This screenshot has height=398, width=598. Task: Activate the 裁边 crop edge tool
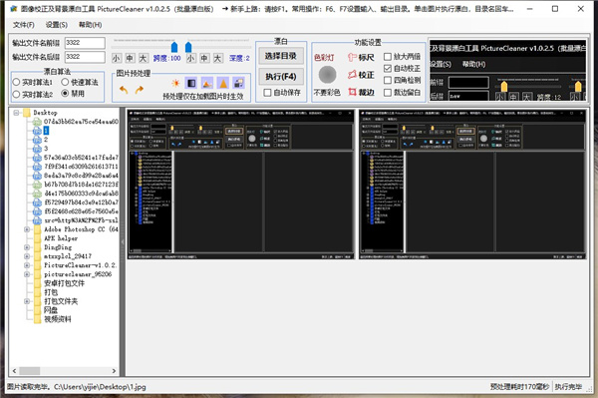(361, 92)
